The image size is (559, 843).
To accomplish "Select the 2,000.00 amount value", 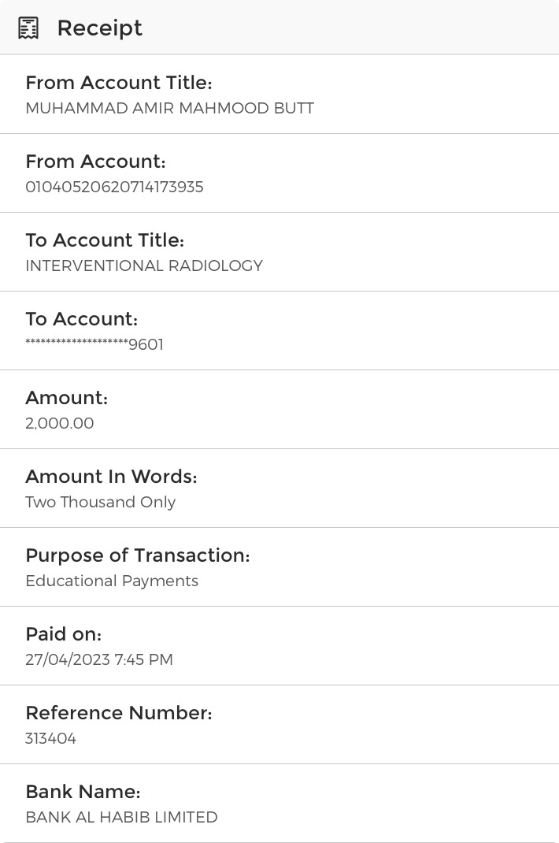I will click(59, 424).
